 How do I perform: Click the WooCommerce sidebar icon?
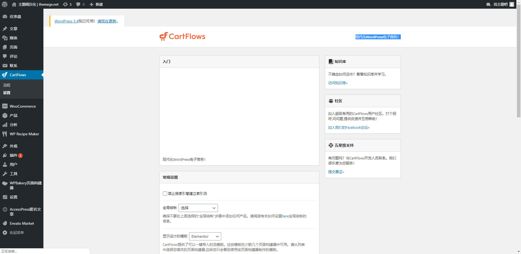5,106
